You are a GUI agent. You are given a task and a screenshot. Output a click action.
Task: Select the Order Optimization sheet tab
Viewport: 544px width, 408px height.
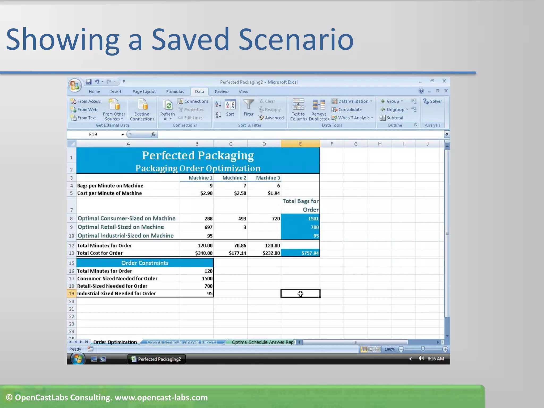(115, 342)
